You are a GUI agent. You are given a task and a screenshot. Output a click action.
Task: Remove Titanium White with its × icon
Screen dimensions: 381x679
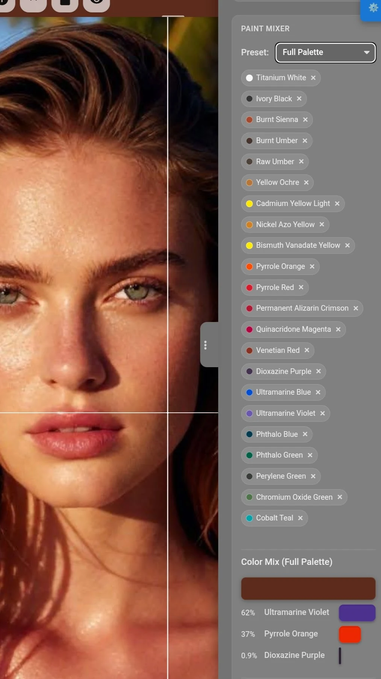[313, 78]
